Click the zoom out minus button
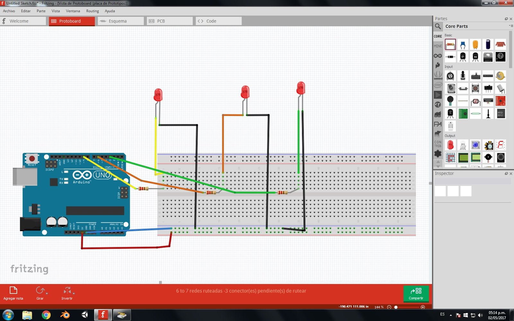The width and height of the screenshot is (514, 321). (x=389, y=307)
